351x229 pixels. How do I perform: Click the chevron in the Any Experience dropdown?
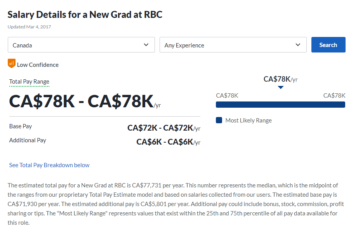tap(298, 45)
